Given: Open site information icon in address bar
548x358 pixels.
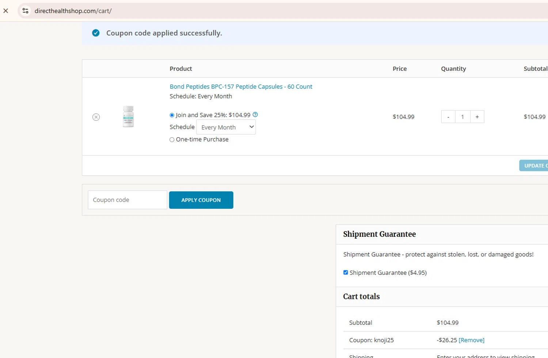Looking at the screenshot, I should (25, 11).
